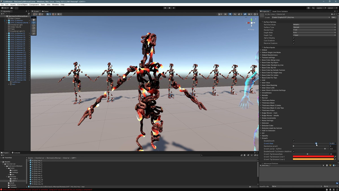Screen dimensions: 339x191
Task: Open the GameObject menu
Action: [x=22, y=5]
